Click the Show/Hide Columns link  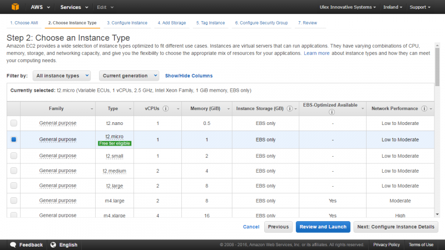pyautogui.click(x=189, y=76)
